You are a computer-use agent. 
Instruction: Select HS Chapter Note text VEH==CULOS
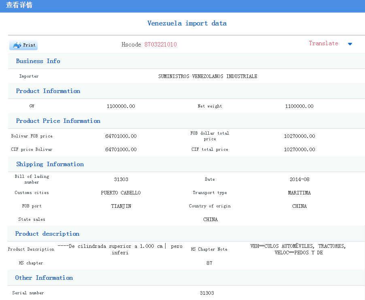pyautogui.click(x=298, y=249)
